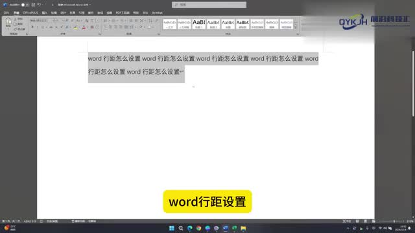Toggle Bold formatting
Image resolution: width=415 pixels, height=233 pixels.
click(32, 27)
